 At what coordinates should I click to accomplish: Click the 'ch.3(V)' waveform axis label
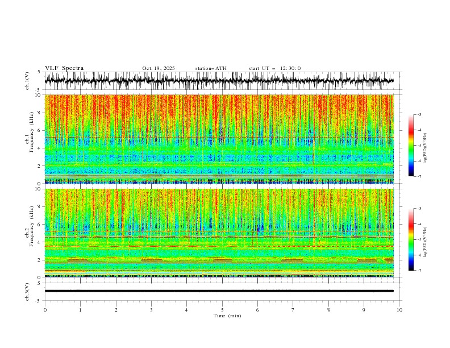point(27,292)
